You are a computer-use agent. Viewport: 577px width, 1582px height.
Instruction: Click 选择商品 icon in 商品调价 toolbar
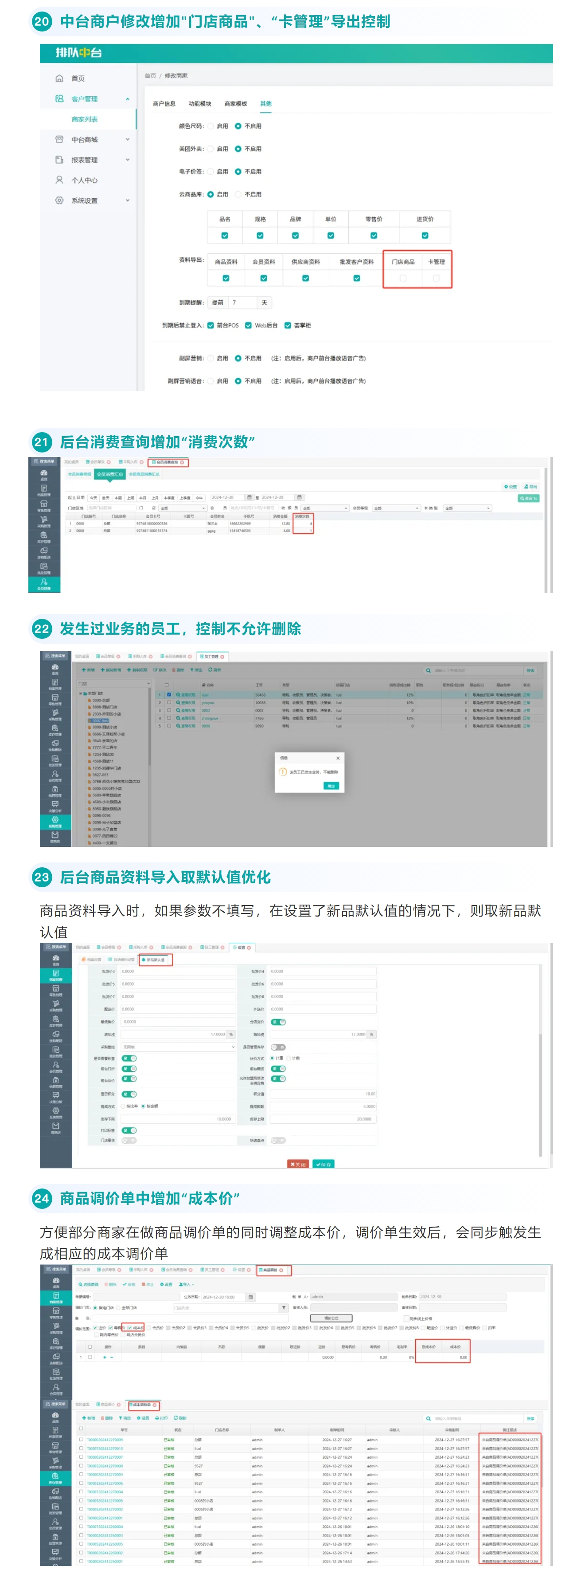click(80, 1284)
